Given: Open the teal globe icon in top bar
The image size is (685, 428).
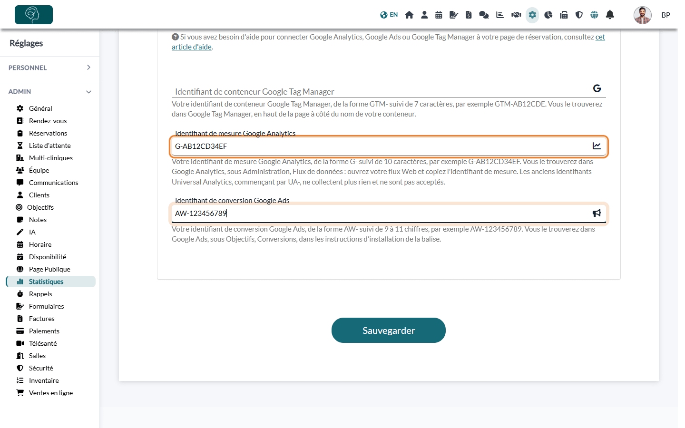Looking at the screenshot, I should [x=594, y=15].
